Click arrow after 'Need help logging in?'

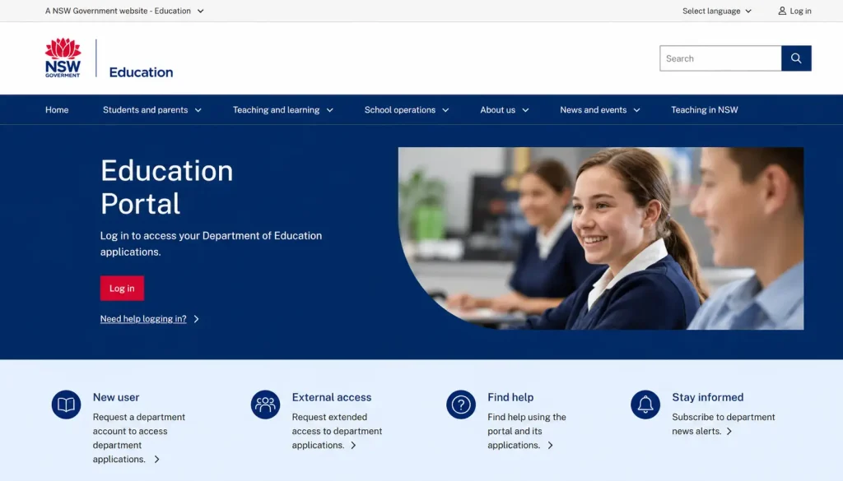[196, 319]
